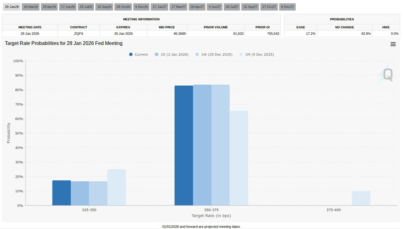Go to the 16 Sep26 meeting tab
The height and width of the screenshot is (229, 403).
point(104,7)
